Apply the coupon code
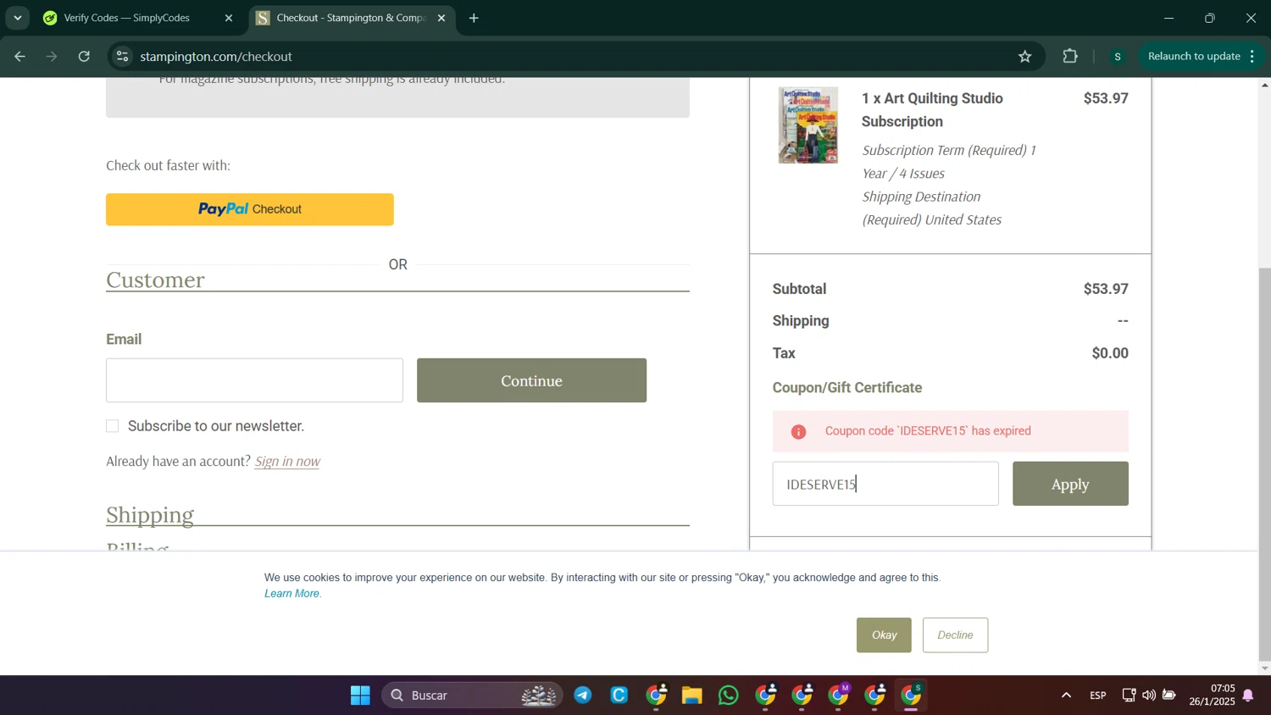 (x=1070, y=484)
